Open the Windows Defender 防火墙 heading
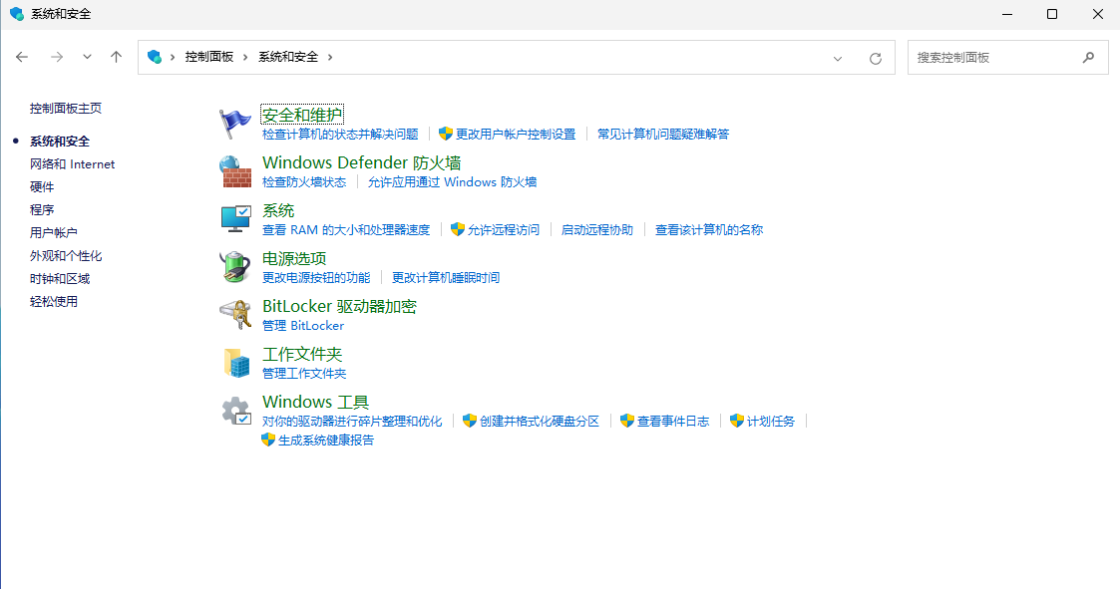 click(361, 162)
